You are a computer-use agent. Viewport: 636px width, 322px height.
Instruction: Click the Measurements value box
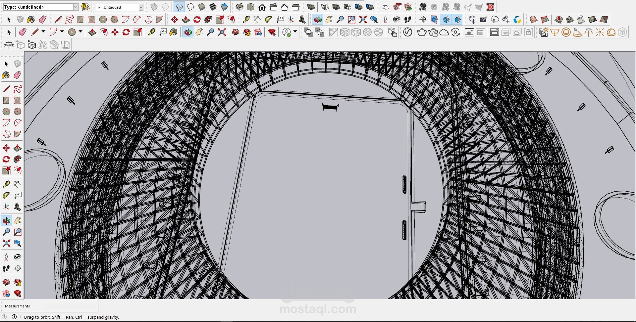[x=72, y=306]
